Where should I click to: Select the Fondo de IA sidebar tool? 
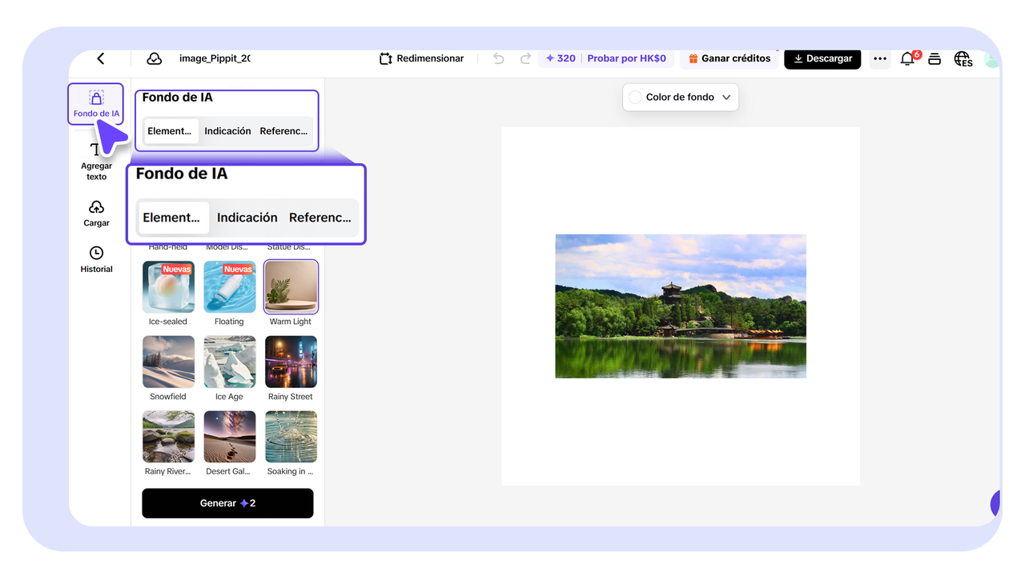point(96,104)
